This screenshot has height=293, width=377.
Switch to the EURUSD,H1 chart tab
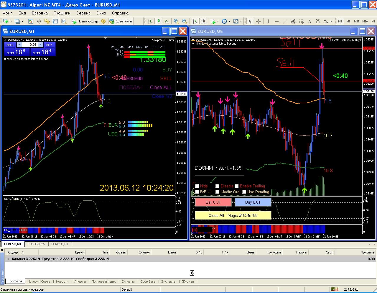click(60, 244)
